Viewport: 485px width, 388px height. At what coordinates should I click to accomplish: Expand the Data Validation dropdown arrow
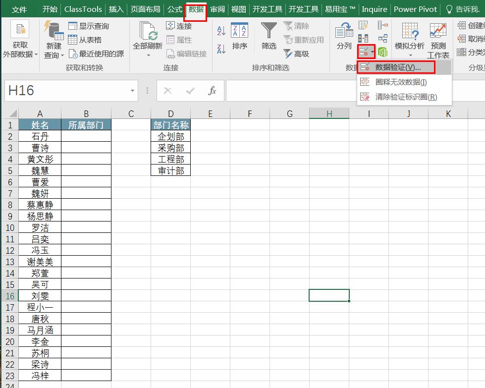coord(373,52)
